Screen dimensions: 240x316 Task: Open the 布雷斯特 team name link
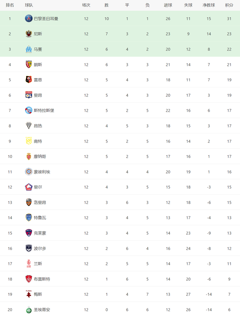tap(42, 279)
